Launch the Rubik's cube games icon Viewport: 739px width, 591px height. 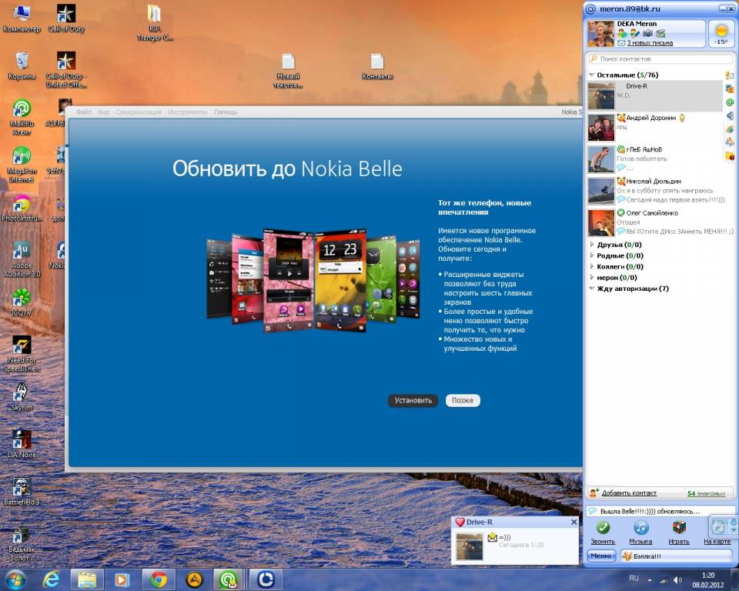click(x=679, y=527)
